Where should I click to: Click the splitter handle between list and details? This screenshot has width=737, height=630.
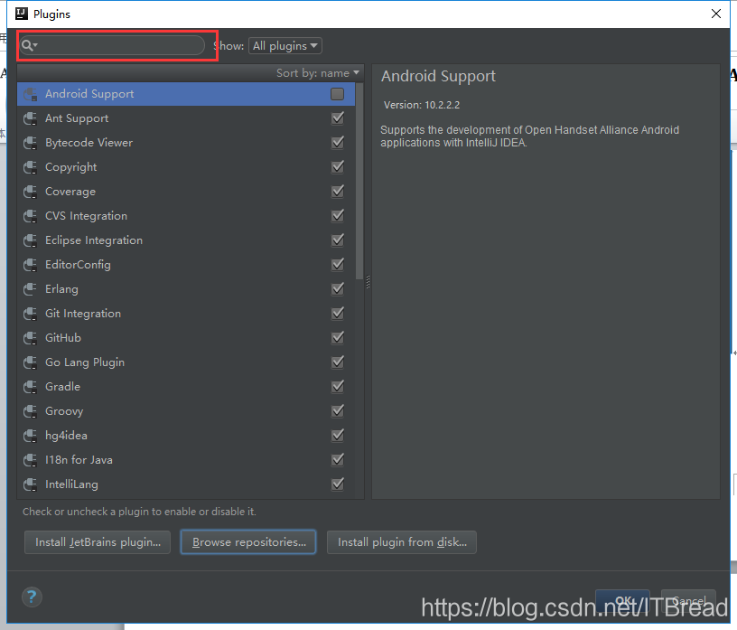tap(368, 282)
